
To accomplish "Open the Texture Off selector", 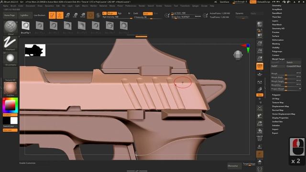I will [x=11, y=74].
